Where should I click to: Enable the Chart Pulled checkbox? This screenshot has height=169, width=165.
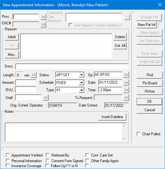pos(138,134)
